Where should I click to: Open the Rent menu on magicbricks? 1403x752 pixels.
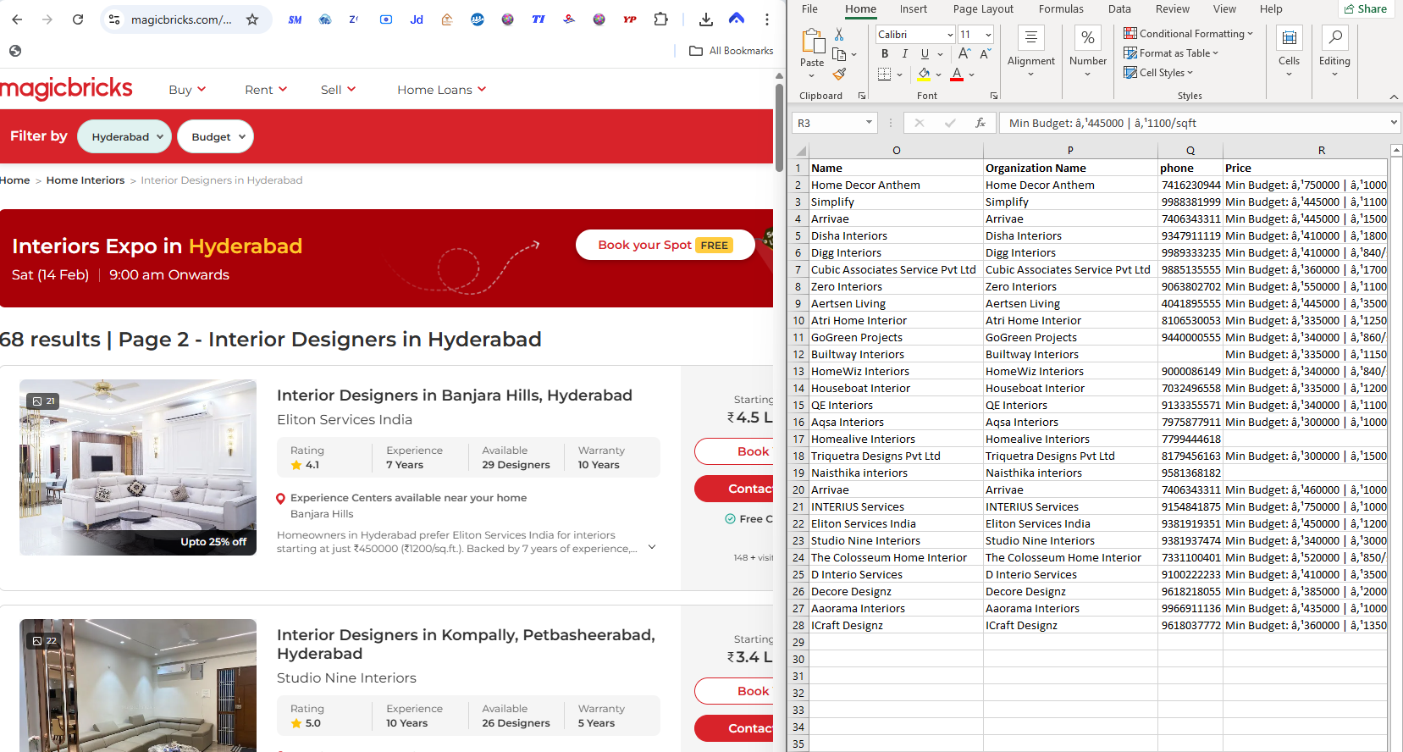coord(266,90)
